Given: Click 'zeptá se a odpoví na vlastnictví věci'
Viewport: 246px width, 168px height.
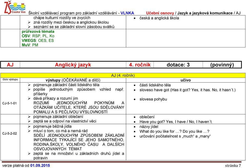Looking at the screenshot, I should click(65, 121).
